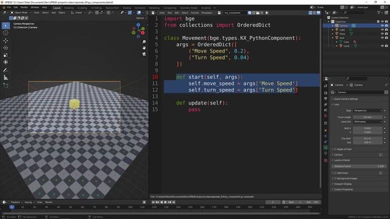The width and height of the screenshot is (390, 219).
Task: Click the viewport pan hand icon
Action: coord(144,47)
